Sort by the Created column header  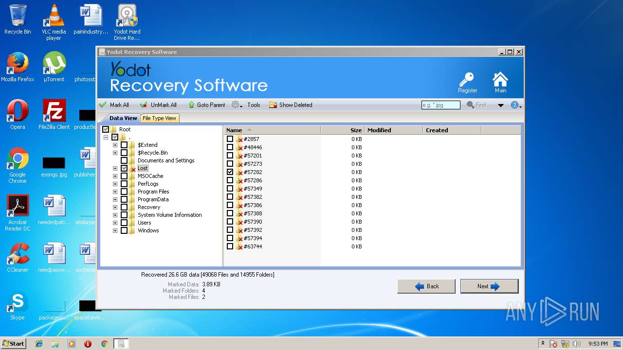pos(452,130)
